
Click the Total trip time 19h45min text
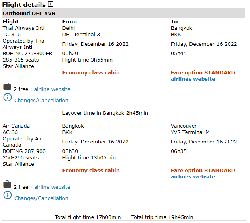[162, 217]
